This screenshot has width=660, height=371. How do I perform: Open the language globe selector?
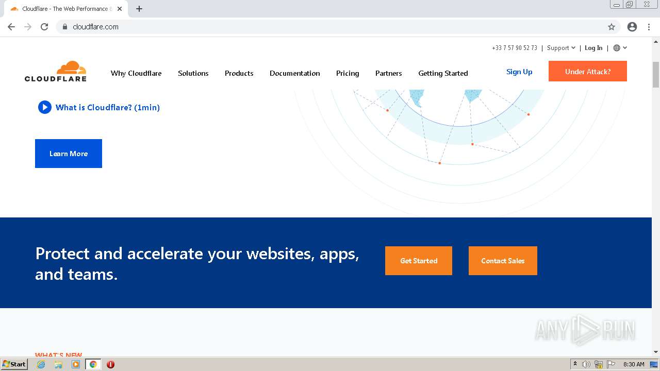[x=620, y=48]
